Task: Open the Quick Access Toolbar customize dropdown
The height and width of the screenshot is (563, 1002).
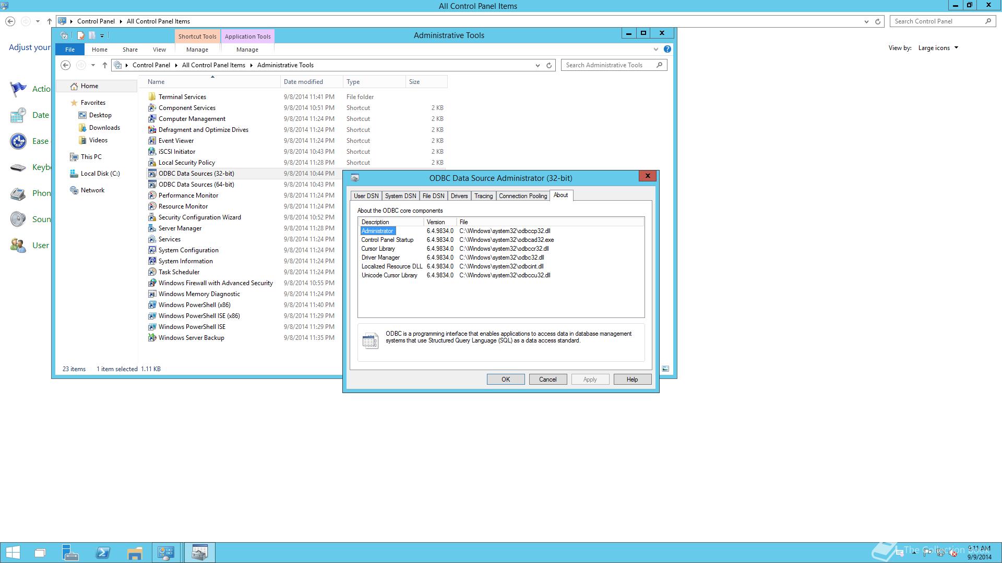Action: 102,35
